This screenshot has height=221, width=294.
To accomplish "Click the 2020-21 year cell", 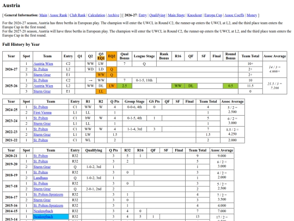I will 11,156.
